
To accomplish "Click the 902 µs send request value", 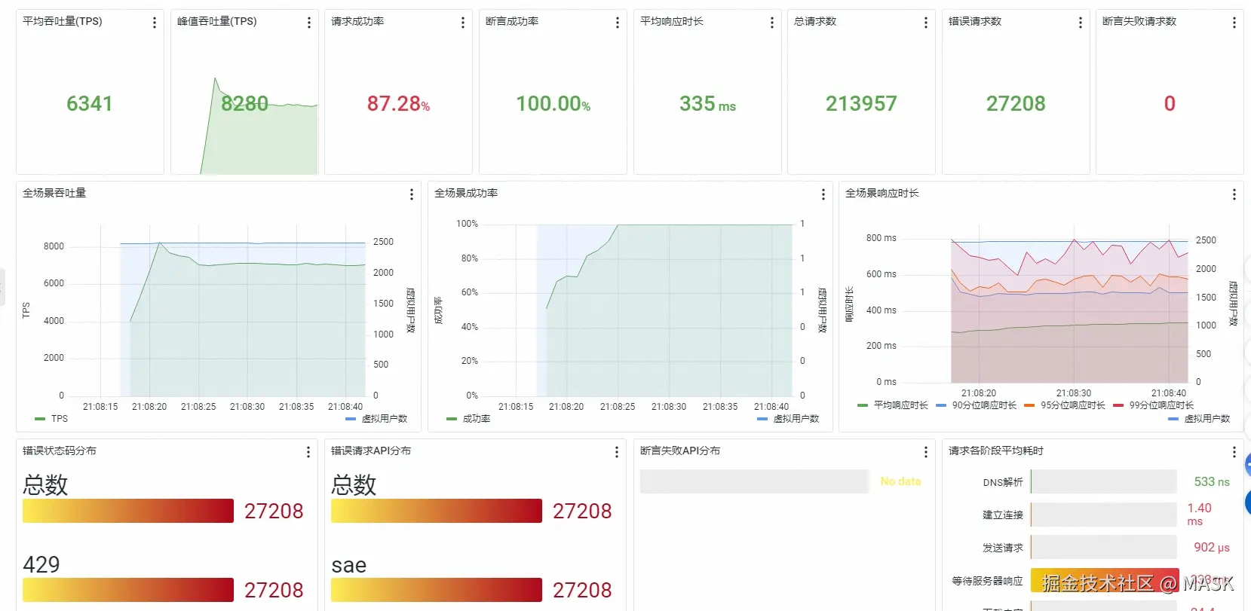I will (1212, 547).
